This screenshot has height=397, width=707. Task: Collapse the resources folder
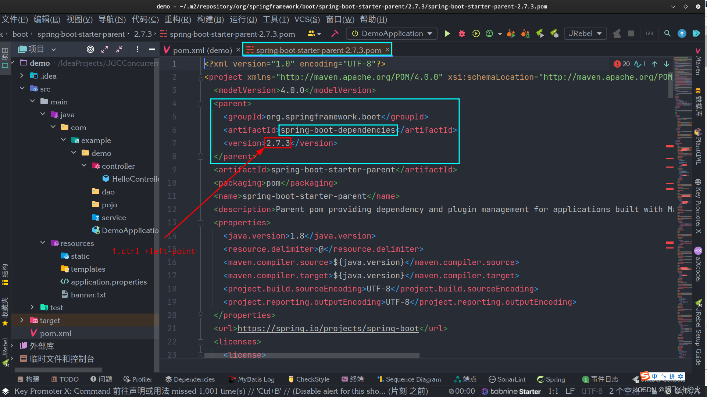[x=43, y=243]
